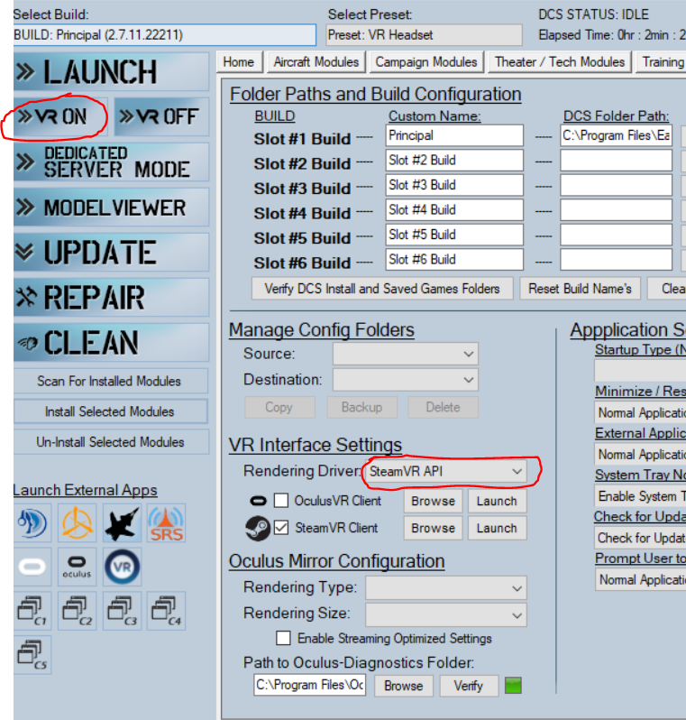686x720 pixels.
Task: Click the DCS STATUS: IDLE text
Action: tap(593, 14)
